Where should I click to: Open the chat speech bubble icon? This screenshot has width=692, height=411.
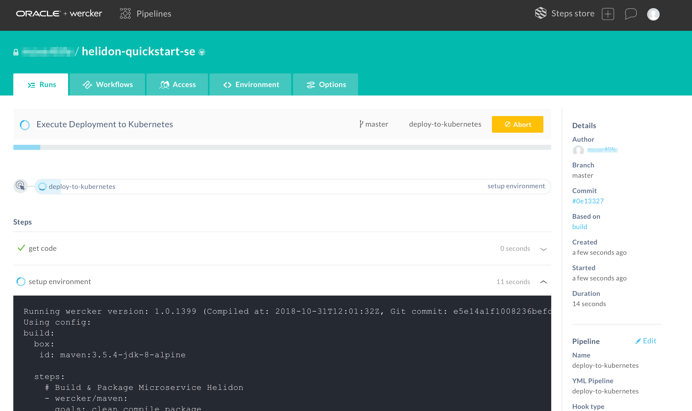click(x=631, y=14)
